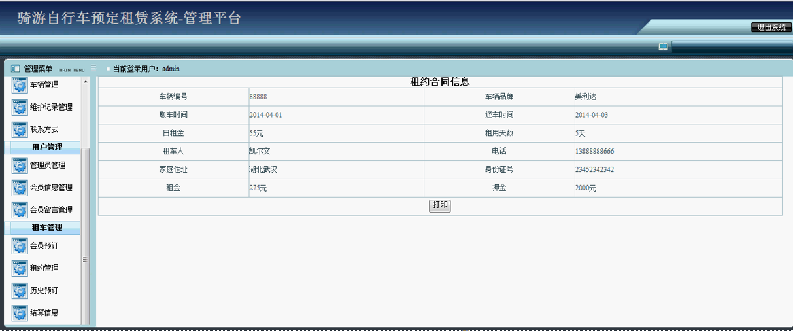Click daily rent value 55元
The height and width of the screenshot is (331, 793).
click(x=256, y=133)
